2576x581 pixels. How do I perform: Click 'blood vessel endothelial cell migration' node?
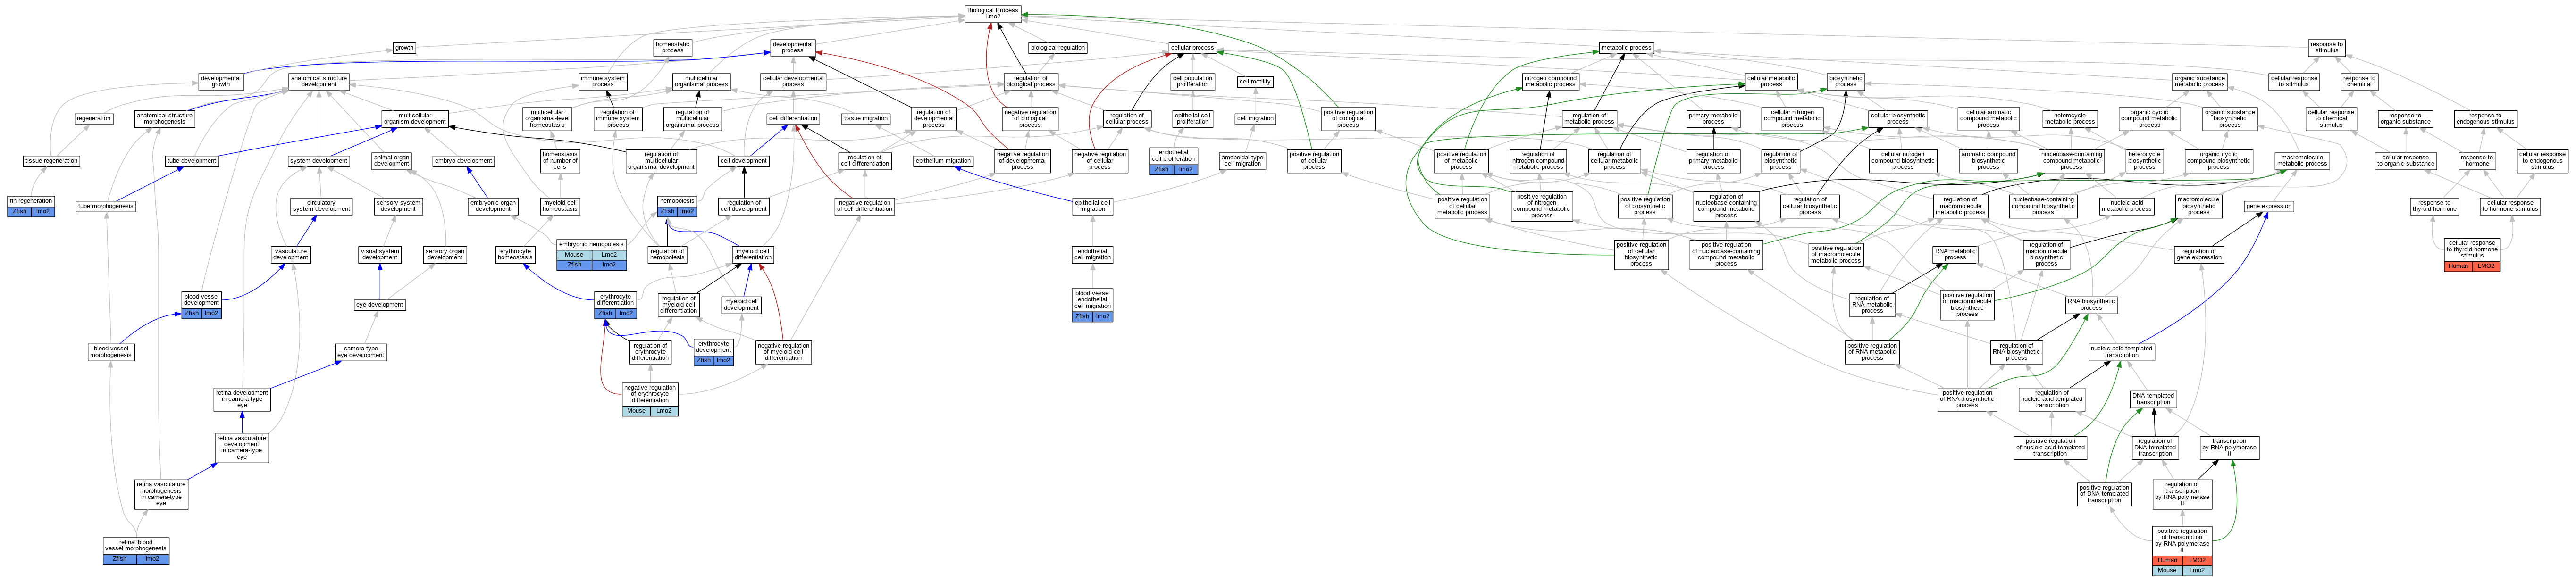(1092, 305)
